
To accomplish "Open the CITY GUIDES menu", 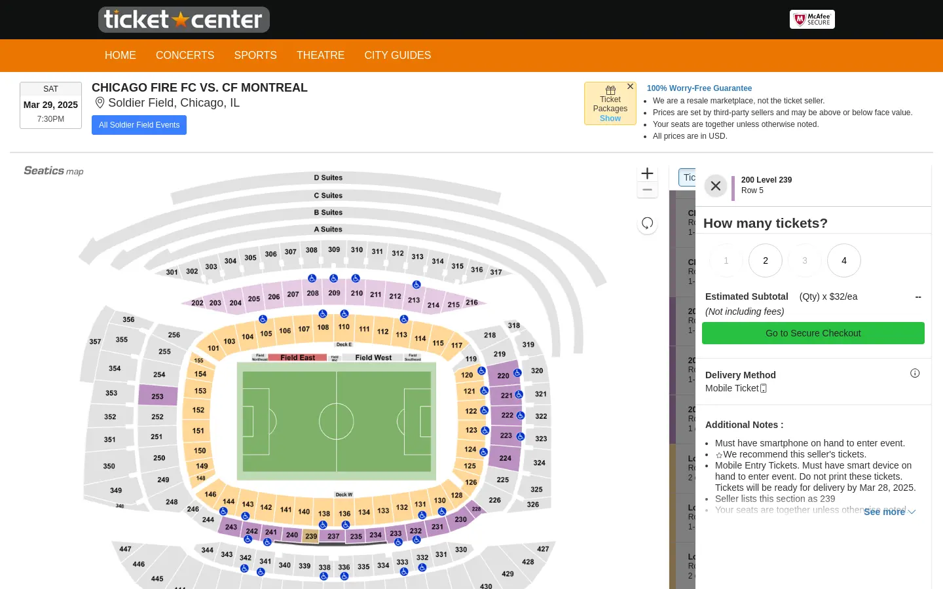I will point(398,56).
